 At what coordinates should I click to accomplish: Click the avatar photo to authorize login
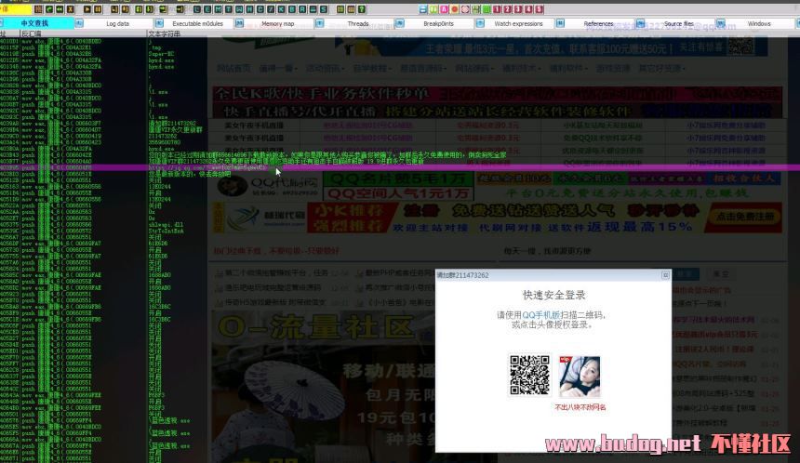coord(580,377)
